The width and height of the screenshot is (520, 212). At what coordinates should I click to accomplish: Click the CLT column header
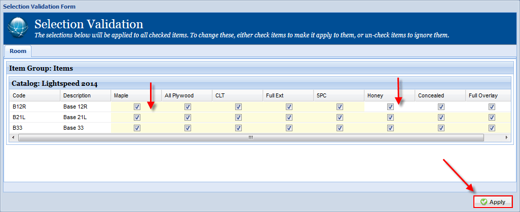pos(238,95)
